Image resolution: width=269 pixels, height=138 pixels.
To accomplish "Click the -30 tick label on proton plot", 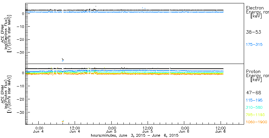I will (x=21, y=112).
